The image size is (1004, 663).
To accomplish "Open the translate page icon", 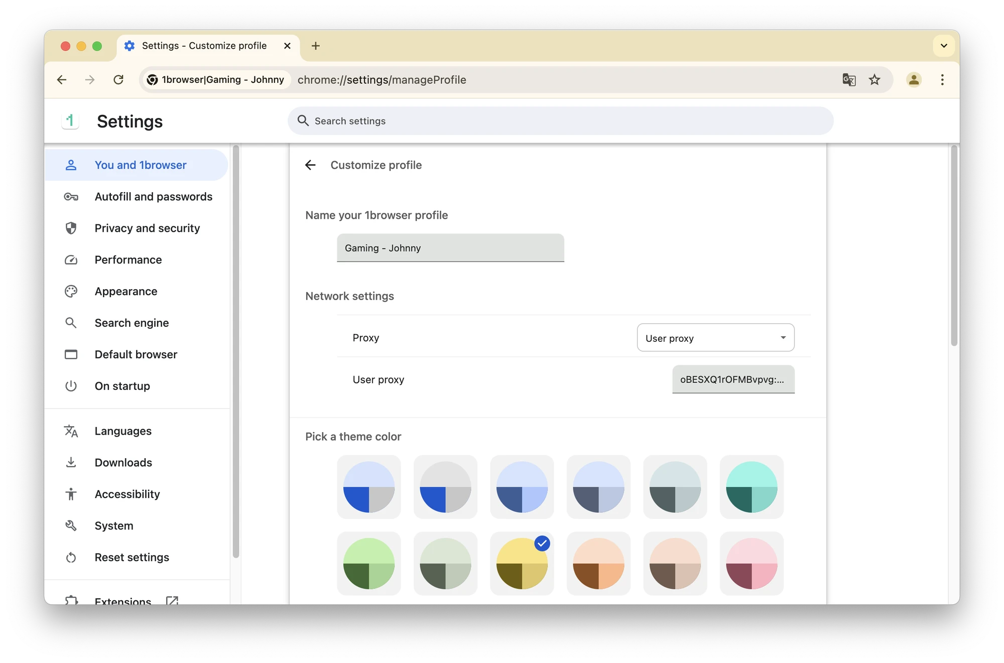I will tap(849, 80).
